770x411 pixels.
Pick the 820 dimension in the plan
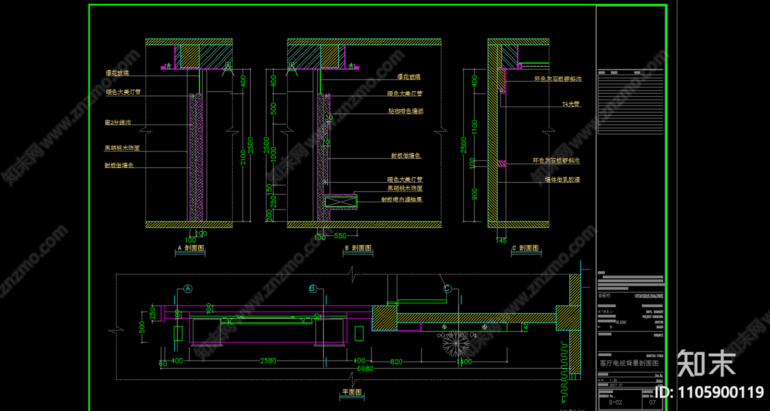click(x=396, y=361)
